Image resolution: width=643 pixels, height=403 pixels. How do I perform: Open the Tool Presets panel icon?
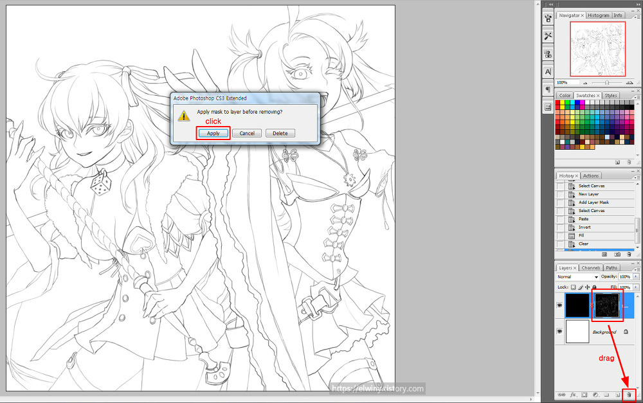[x=548, y=36]
